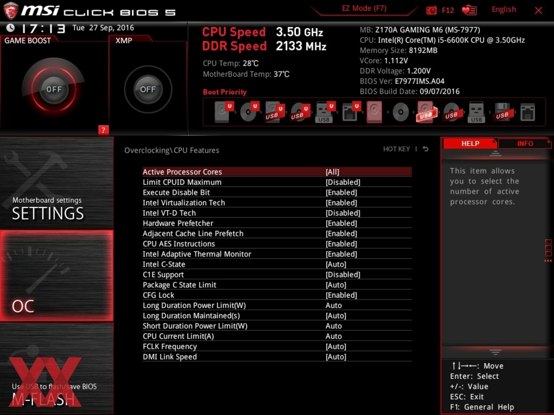
Task: Select the Intel Adaptive Thermal Monitor row
Action: (x=277, y=254)
